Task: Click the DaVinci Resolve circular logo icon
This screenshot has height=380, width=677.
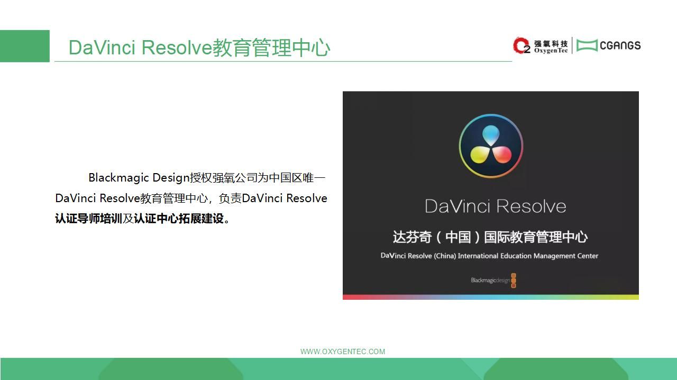Action: pyautogui.click(x=491, y=146)
